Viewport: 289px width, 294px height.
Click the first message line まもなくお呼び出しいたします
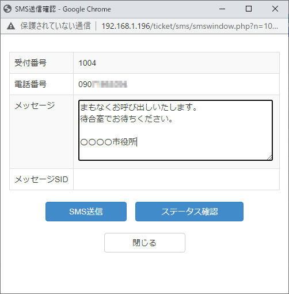tap(139, 107)
